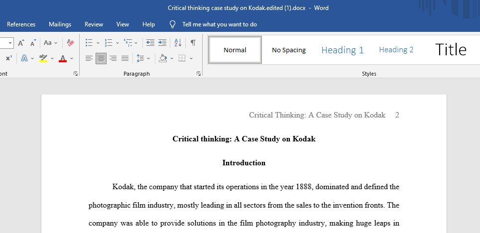The image size is (480, 233).
Task: Expand multilevel list dropdown arrow
Action: point(136,43)
